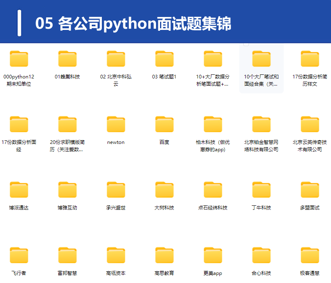Image resolution: width=331 pixels, height=283 pixels.
Task: Open the 高思教育 folder icon
Action: (x=164, y=255)
